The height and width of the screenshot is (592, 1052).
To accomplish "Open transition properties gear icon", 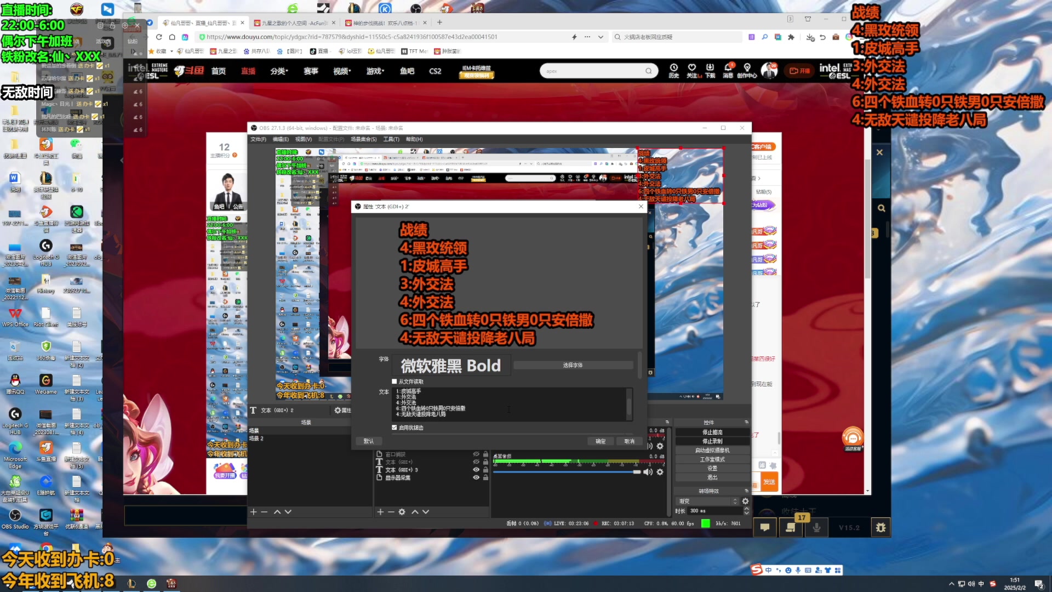I will (x=745, y=501).
